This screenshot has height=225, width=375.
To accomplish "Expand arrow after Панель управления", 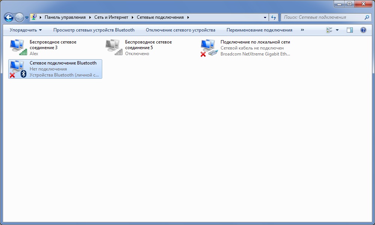I will [x=90, y=17].
